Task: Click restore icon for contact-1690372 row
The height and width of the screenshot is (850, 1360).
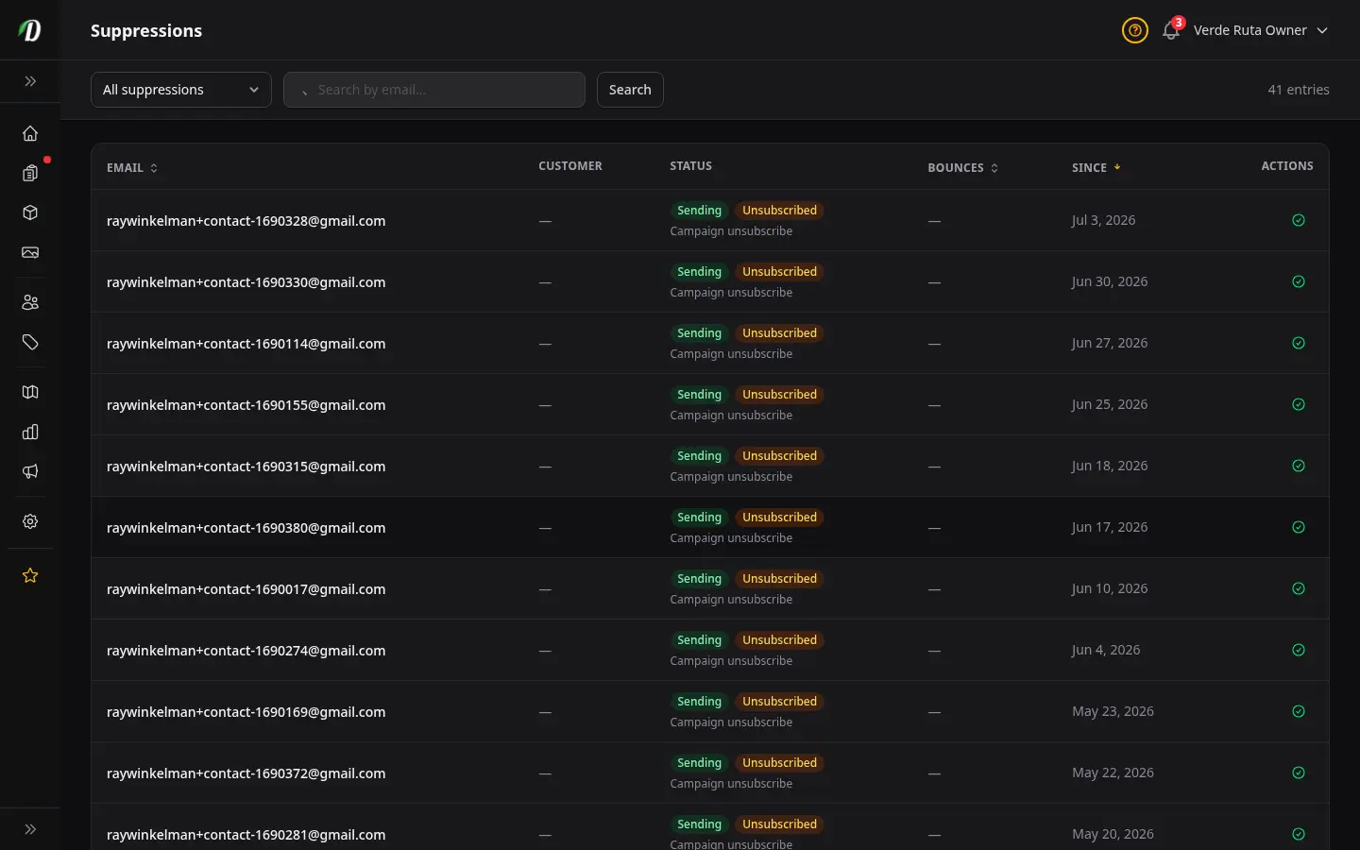Action: [1299, 773]
